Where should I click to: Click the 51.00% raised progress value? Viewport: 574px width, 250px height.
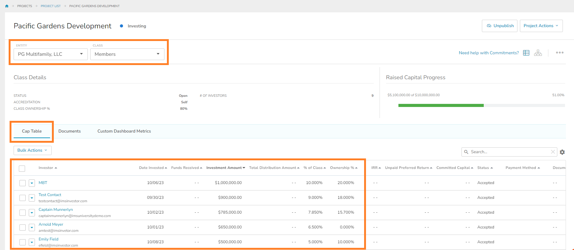point(558,95)
